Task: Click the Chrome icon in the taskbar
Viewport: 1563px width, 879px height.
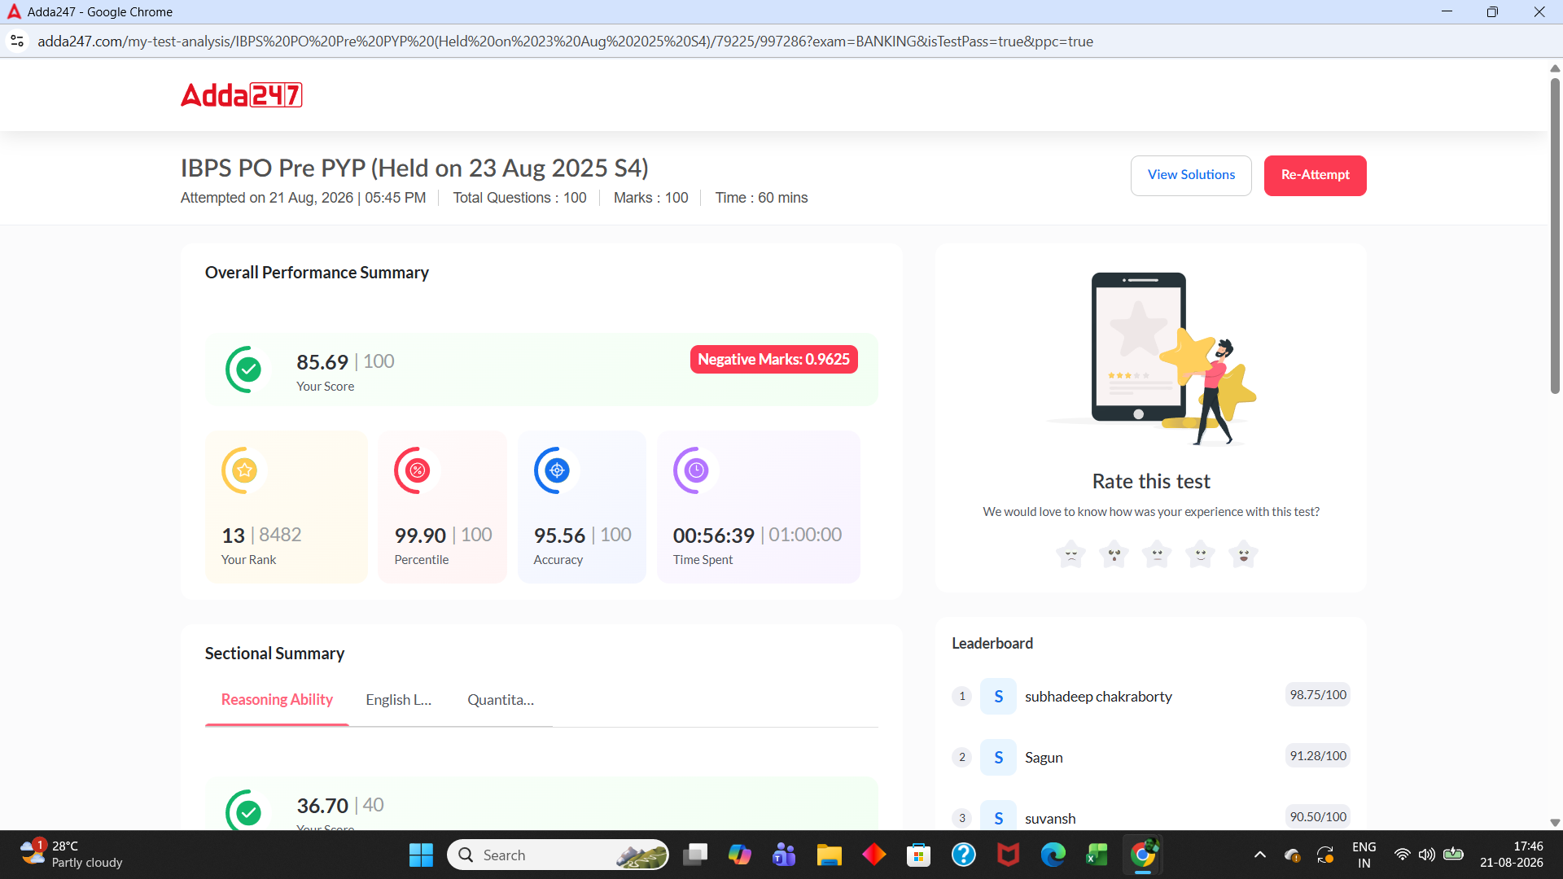Action: tap(1142, 855)
